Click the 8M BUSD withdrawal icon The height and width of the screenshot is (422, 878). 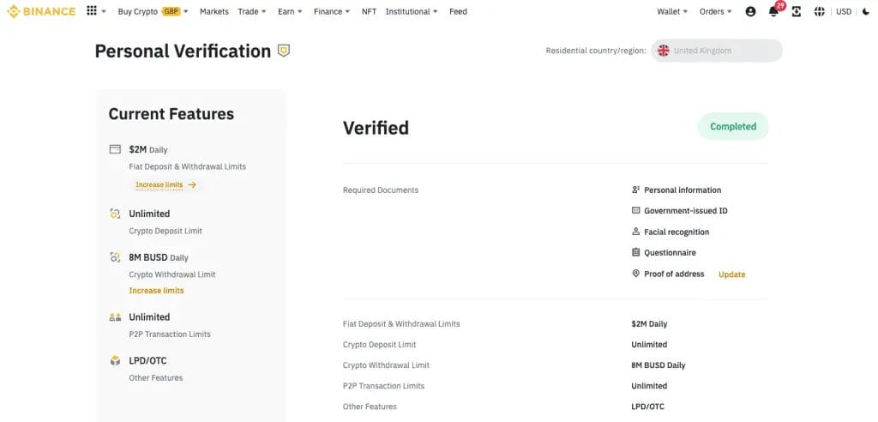point(115,257)
